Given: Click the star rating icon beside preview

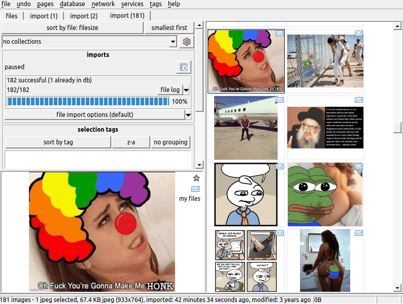Looking at the screenshot, I should click(x=196, y=178).
